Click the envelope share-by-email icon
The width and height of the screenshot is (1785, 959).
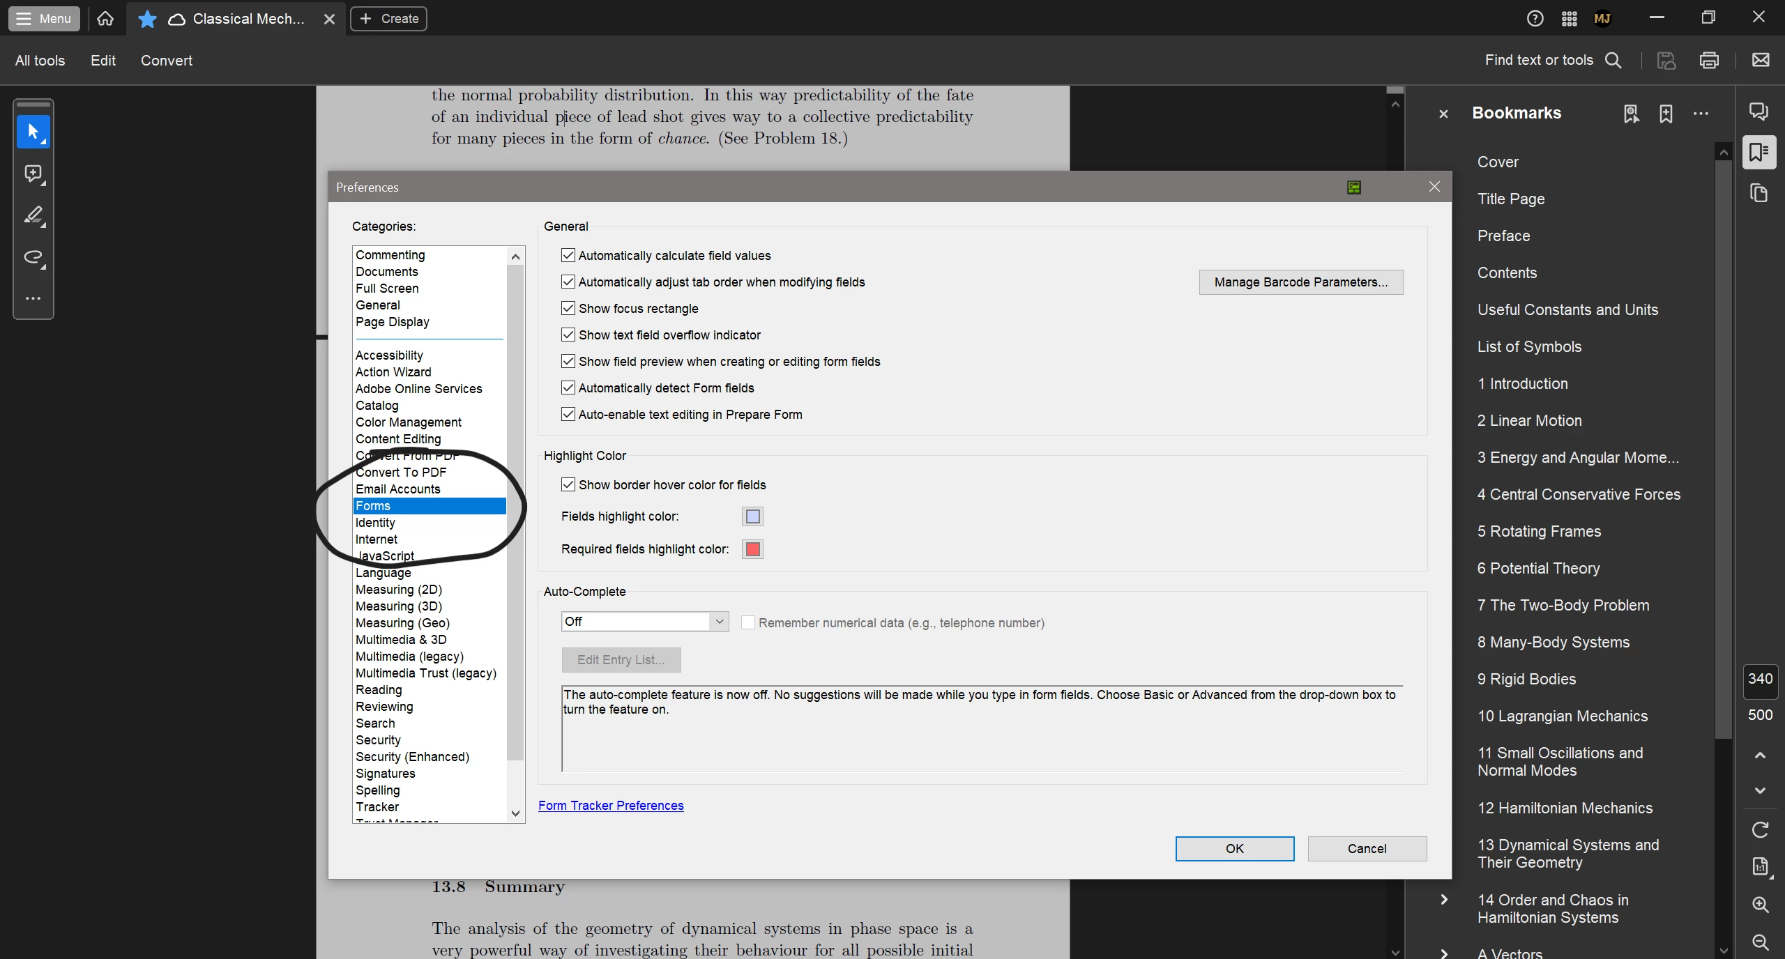pyautogui.click(x=1761, y=61)
